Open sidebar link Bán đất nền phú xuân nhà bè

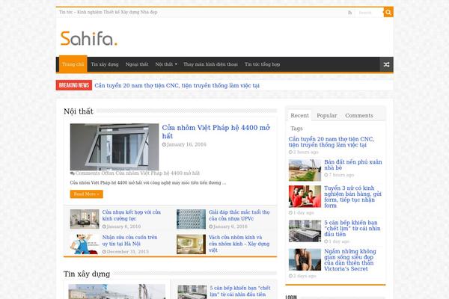353,164
